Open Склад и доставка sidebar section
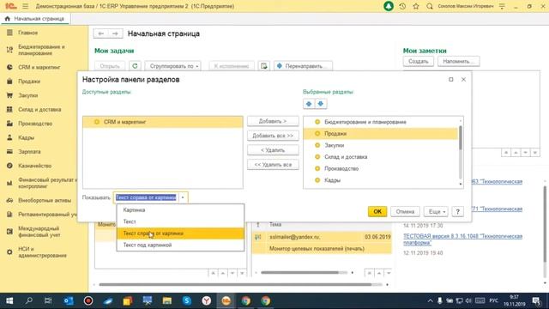The height and width of the screenshot is (309, 549). click(x=39, y=109)
